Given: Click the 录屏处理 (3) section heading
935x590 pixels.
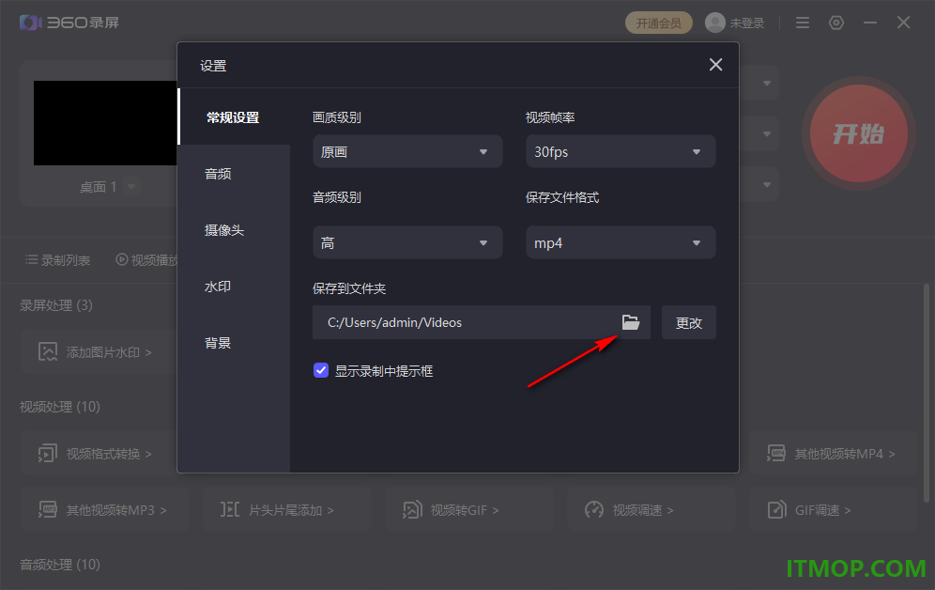Looking at the screenshot, I should click(56, 305).
